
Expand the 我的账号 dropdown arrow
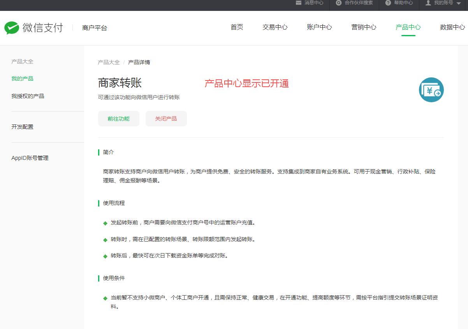(459, 3)
